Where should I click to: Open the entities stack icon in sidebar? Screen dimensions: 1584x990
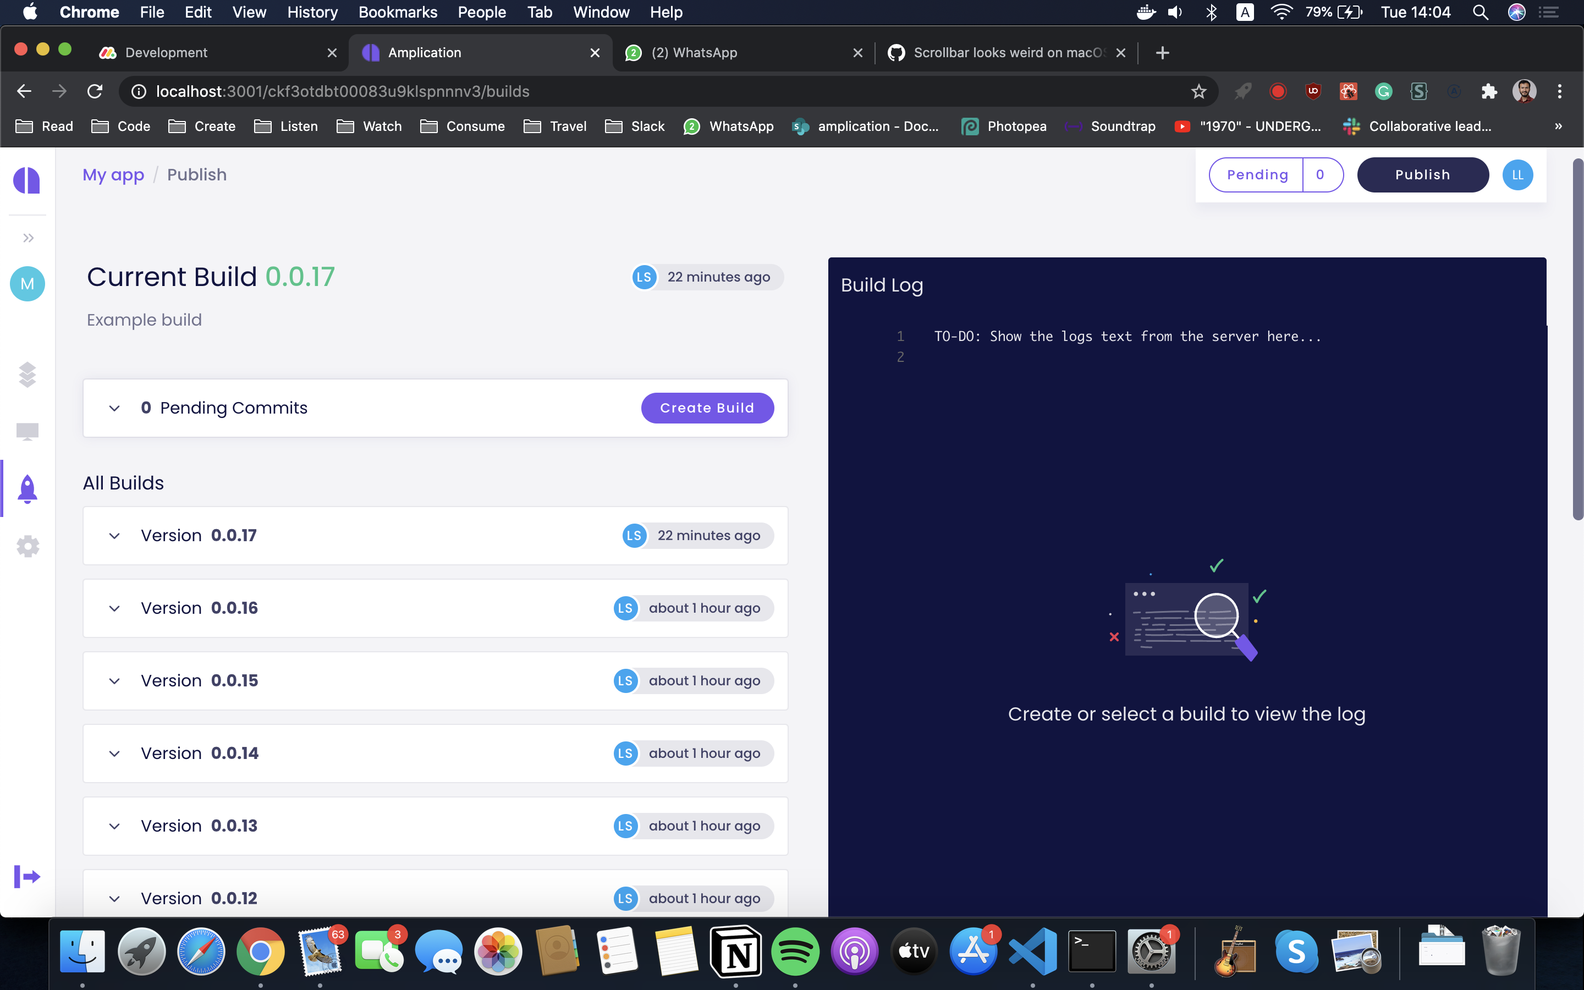click(28, 375)
